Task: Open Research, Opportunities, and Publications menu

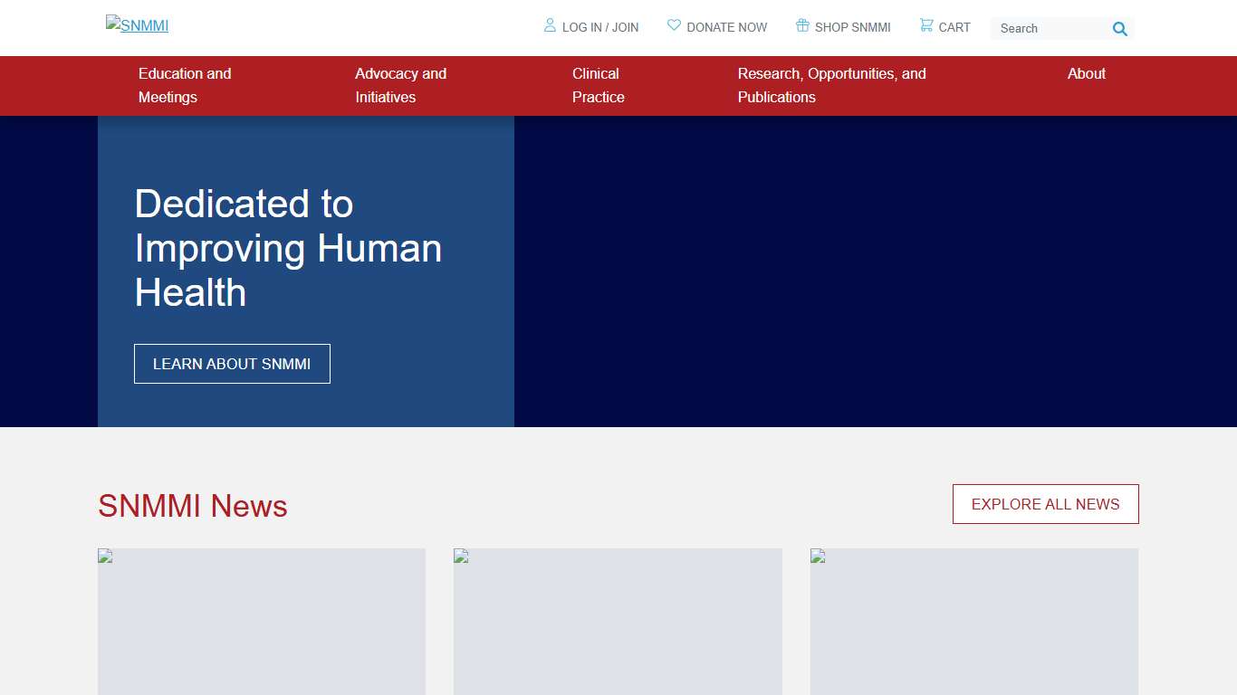Action: (831, 85)
